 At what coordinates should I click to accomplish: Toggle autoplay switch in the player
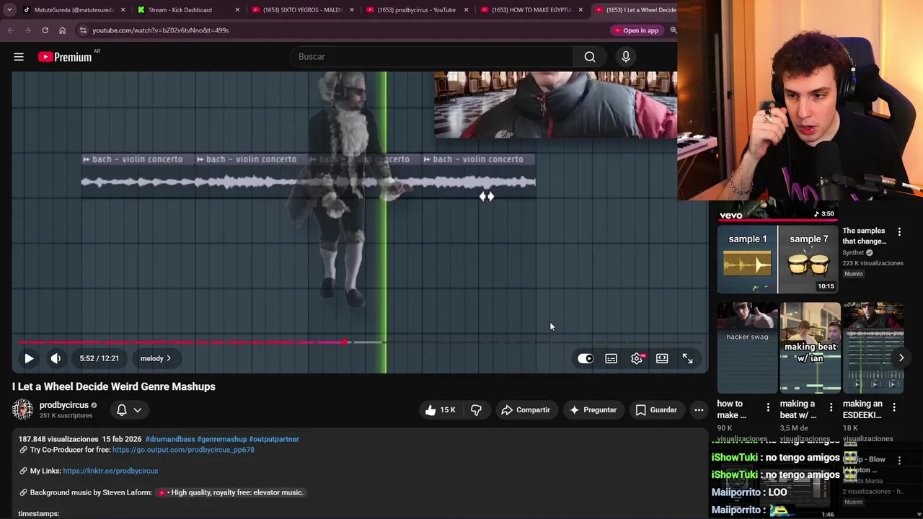click(x=586, y=358)
